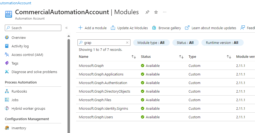
Task: Open Runbooks in the sidebar
Action: (x=19, y=91)
